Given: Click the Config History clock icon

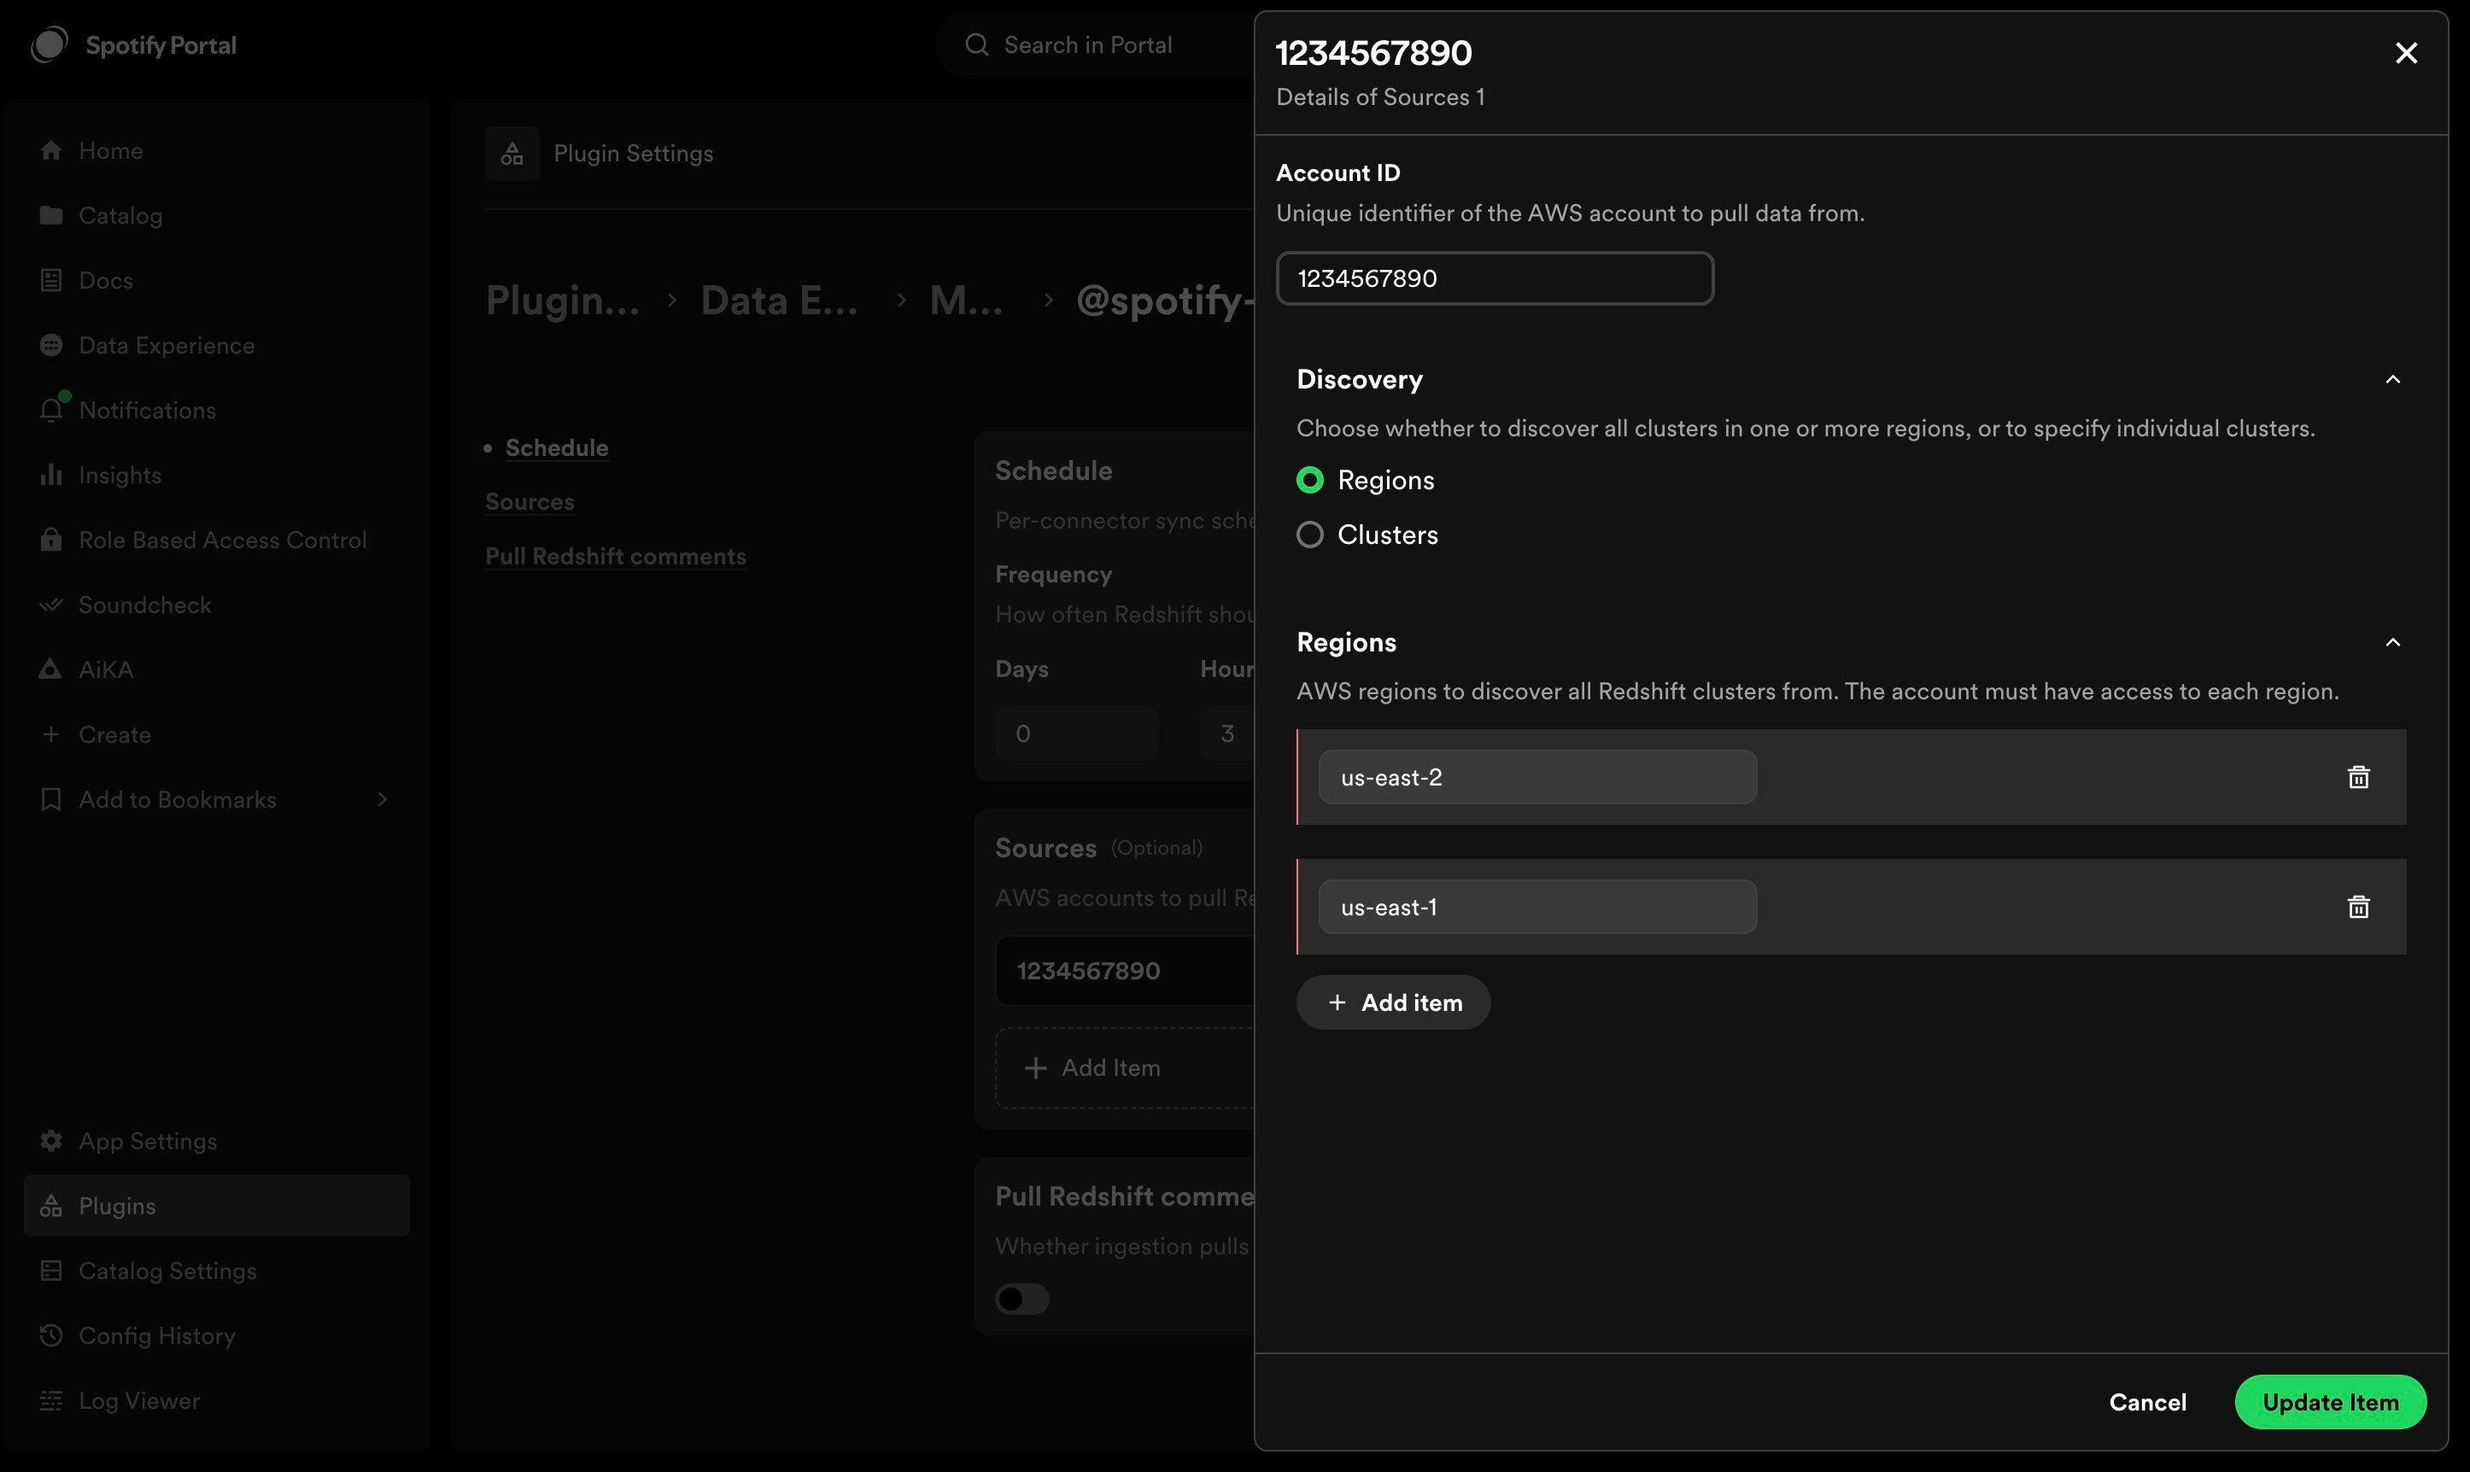Looking at the screenshot, I should (x=50, y=1336).
